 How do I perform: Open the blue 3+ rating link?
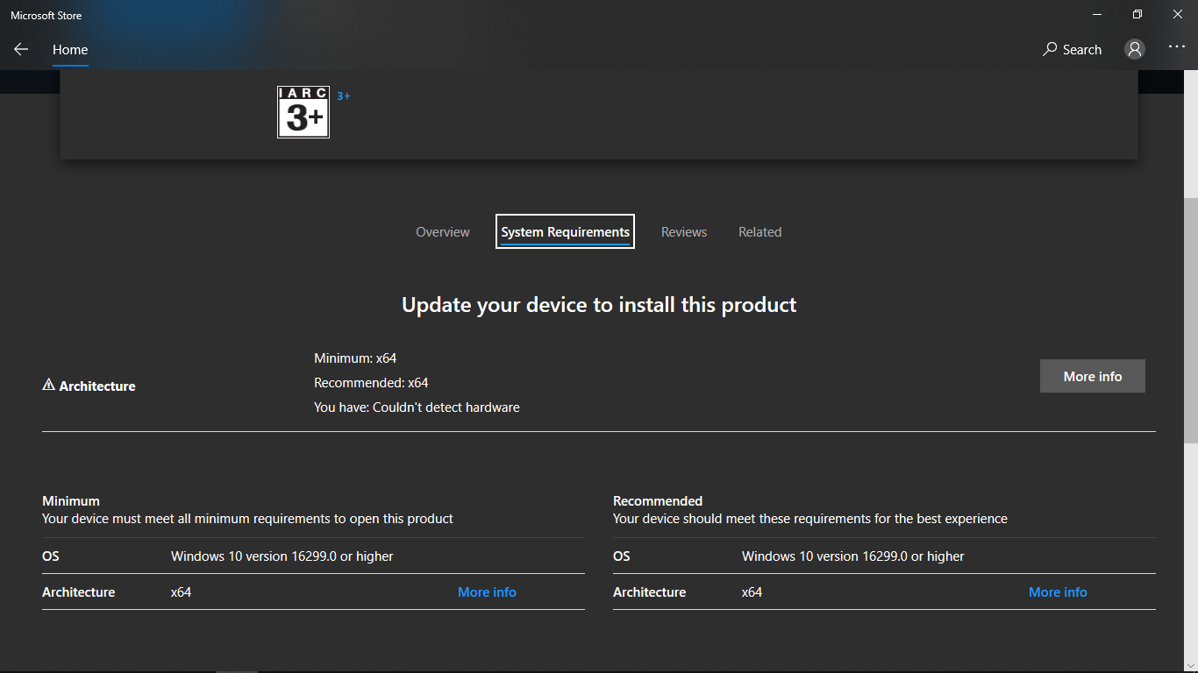pos(344,96)
